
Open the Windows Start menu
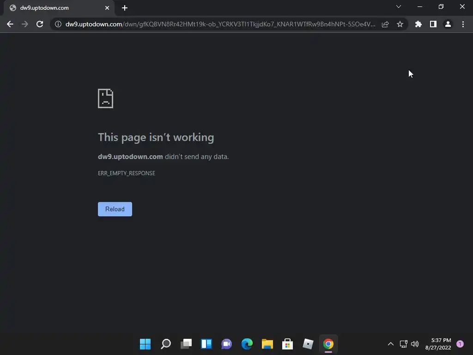click(x=145, y=344)
